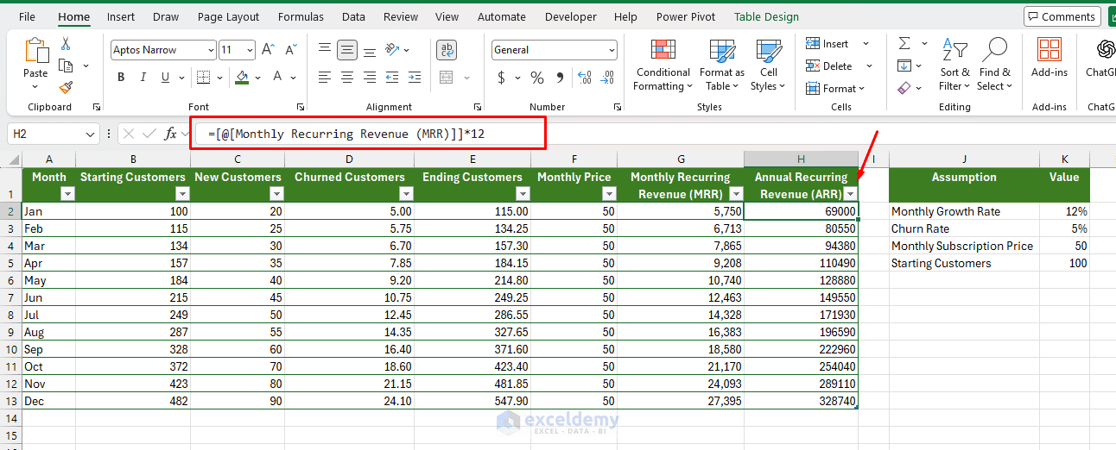Viewport: 1116px width, 450px height.
Task: Align text left
Action: tap(325, 78)
